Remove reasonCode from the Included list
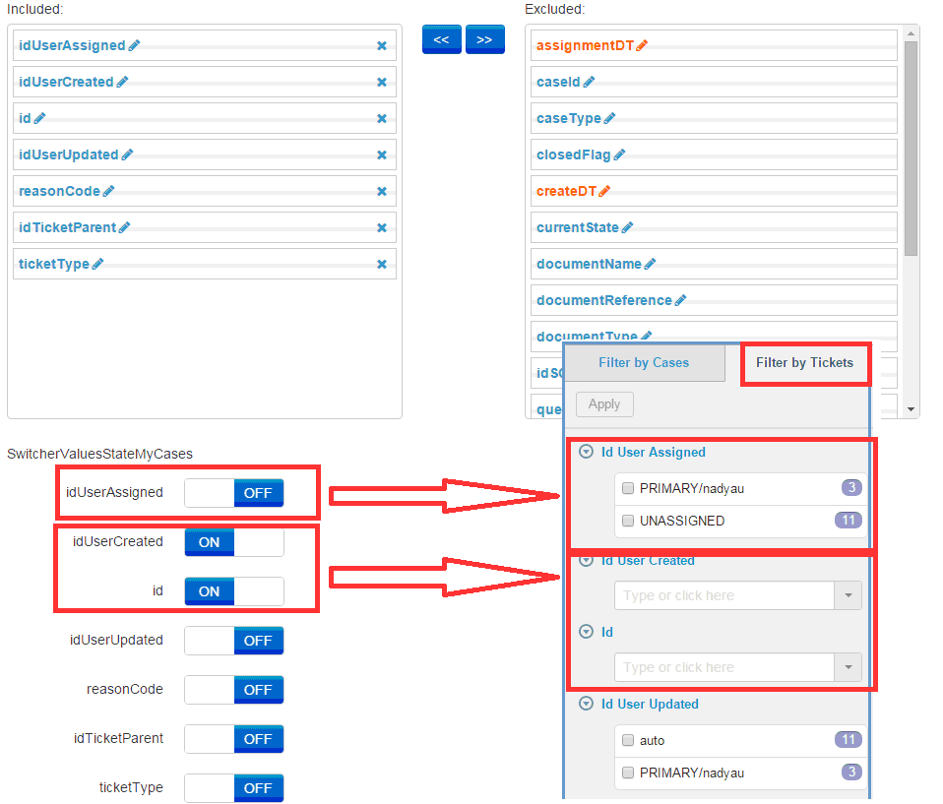Viewport: 943px width, 804px height. [x=382, y=191]
